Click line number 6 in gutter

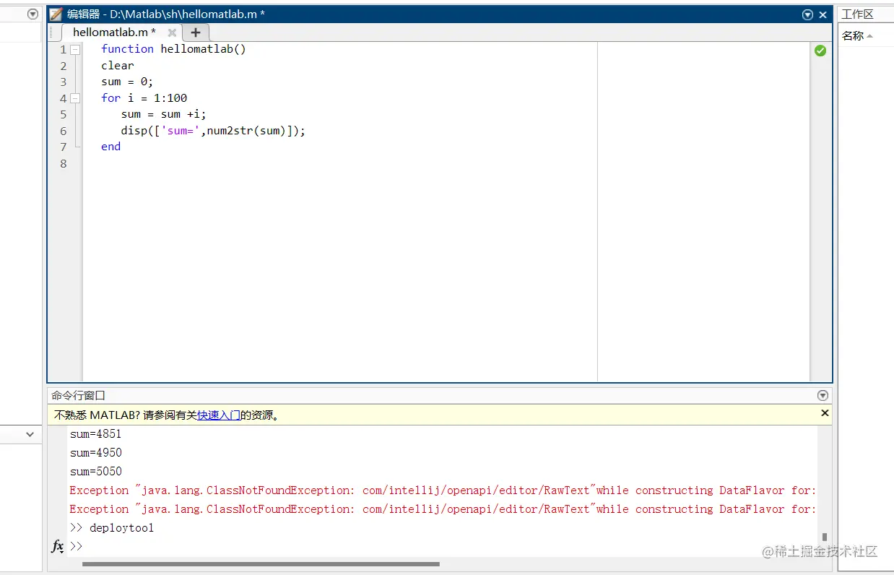pyautogui.click(x=64, y=131)
